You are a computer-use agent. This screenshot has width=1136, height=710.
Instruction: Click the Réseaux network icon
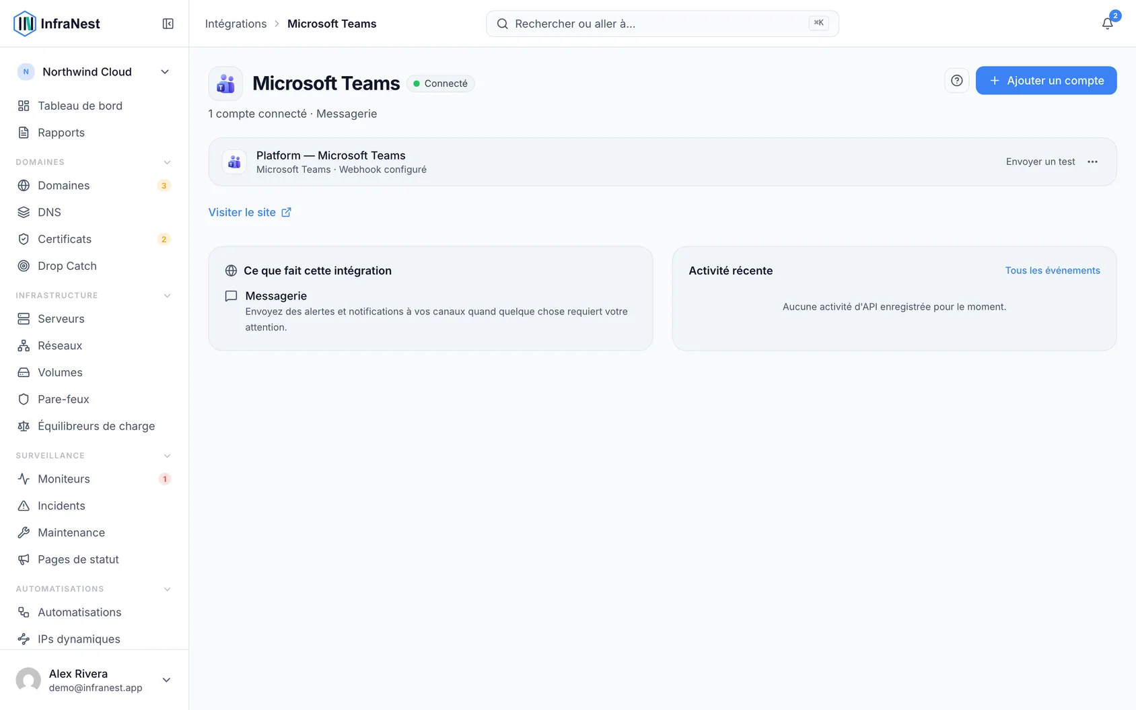[24, 345]
